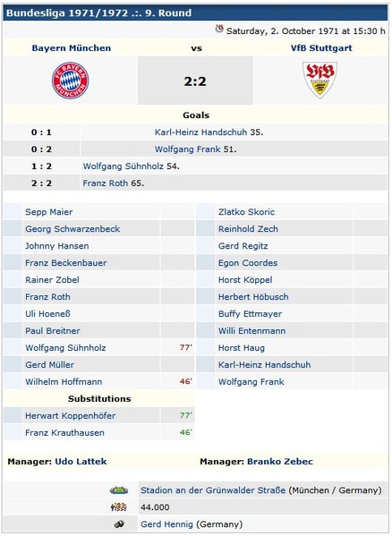Click the VfB Stuttgart crest logo

point(320,80)
